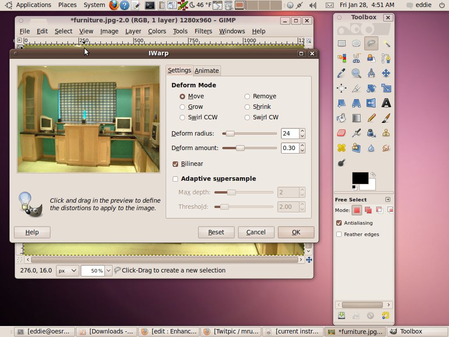Click the Deform radius slider
This screenshot has height=337, width=449.
pos(249,133)
